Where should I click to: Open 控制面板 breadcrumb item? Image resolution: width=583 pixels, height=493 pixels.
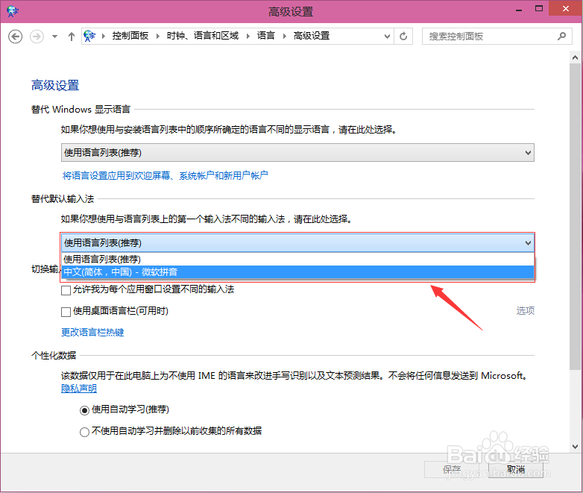pyautogui.click(x=130, y=36)
